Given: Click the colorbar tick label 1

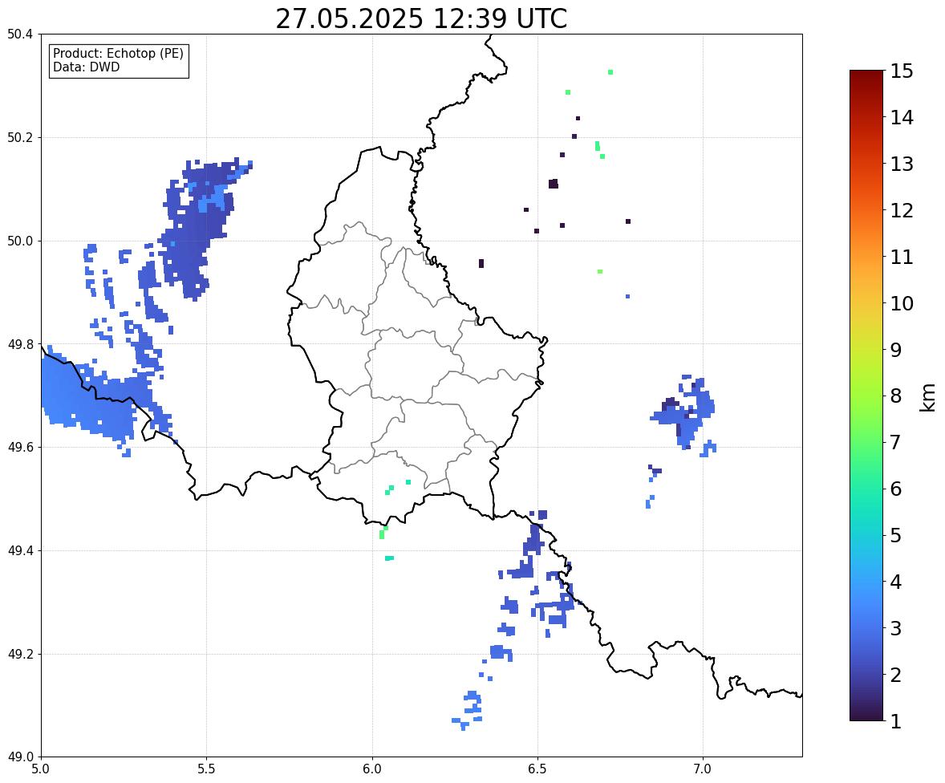Looking at the screenshot, I should point(895,721).
